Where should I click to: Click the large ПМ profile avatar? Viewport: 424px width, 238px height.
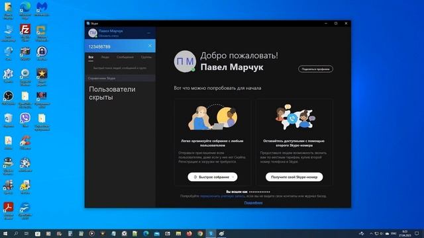tap(185, 61)
